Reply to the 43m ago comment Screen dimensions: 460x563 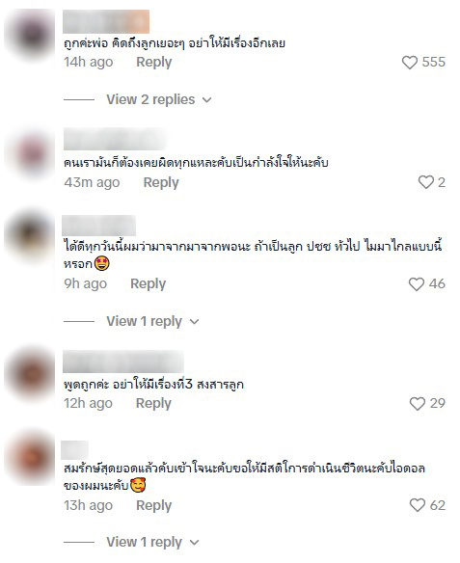pos(161,182)
